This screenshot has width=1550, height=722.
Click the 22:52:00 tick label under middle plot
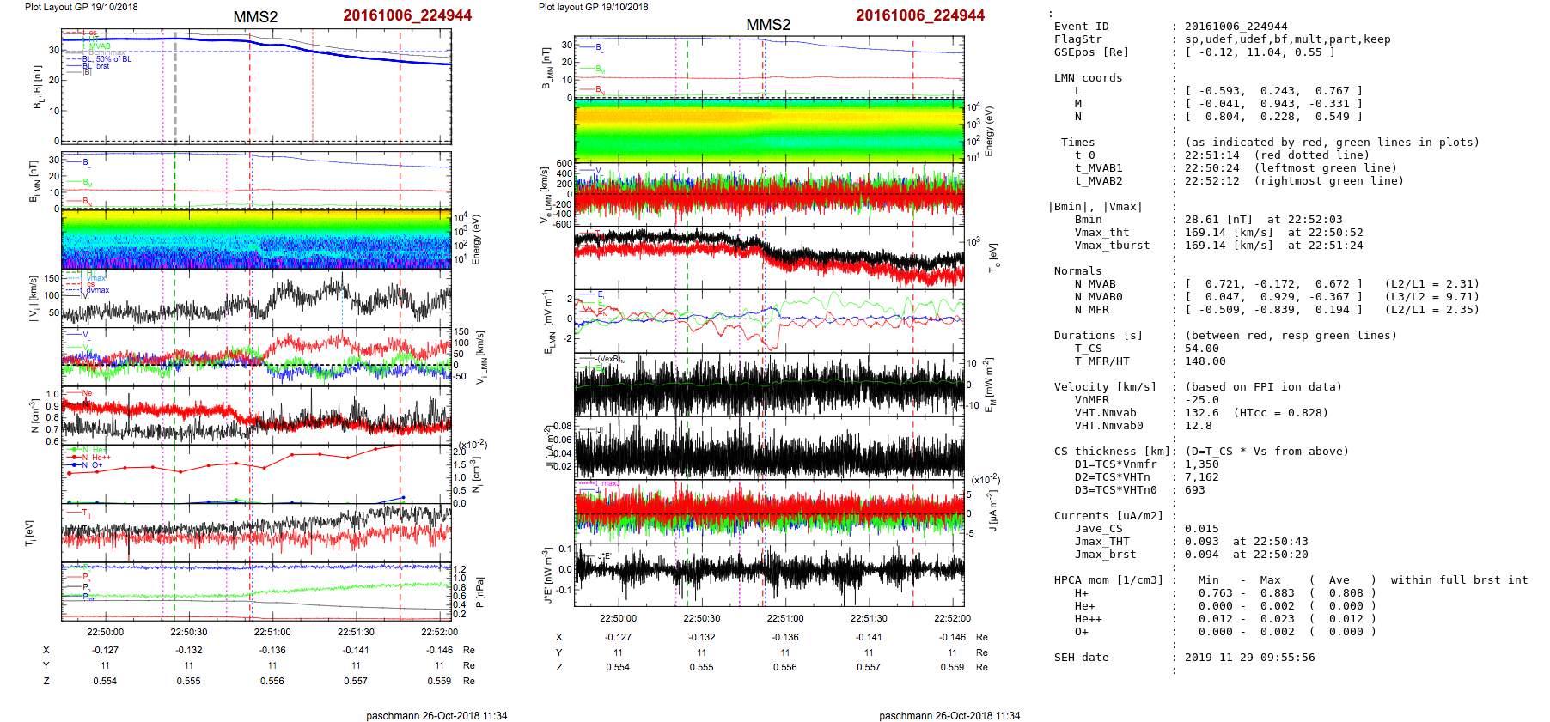point(952,618)
